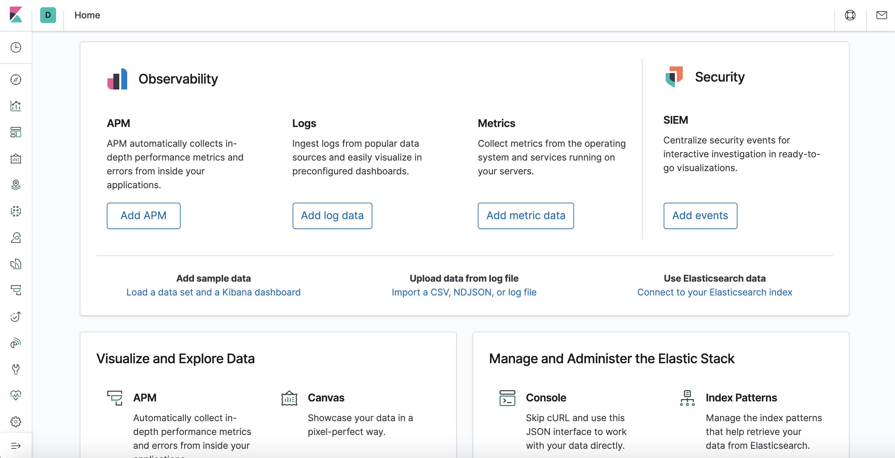This screenshot has height=458, width=895.
Task: Open the default space selector D
Action: coord(48,15)
